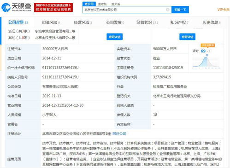Click the registered capital 200000万人民币
230x168 pixels.
pos(55,49)
